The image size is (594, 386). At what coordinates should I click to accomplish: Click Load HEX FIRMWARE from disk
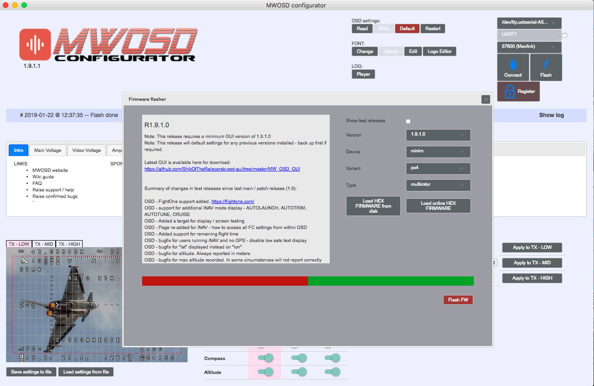coord(373,206)
